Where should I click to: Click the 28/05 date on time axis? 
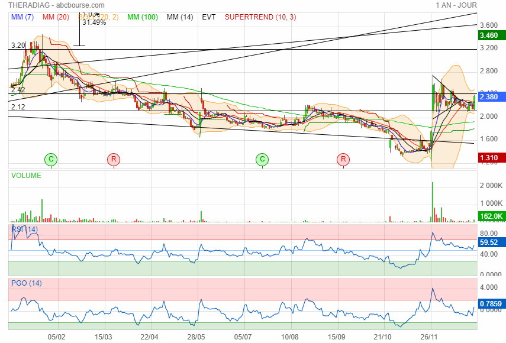[196, 336]
